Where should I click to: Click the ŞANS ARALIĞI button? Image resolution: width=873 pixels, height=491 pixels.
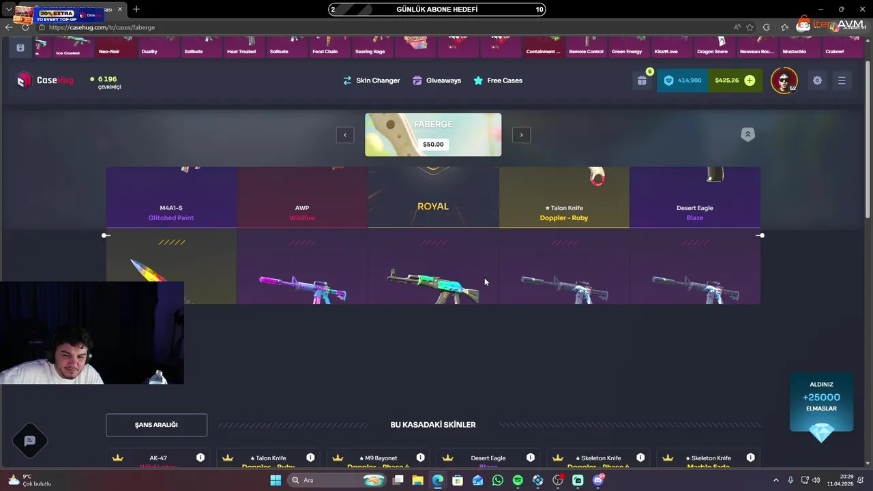[156, 425]
